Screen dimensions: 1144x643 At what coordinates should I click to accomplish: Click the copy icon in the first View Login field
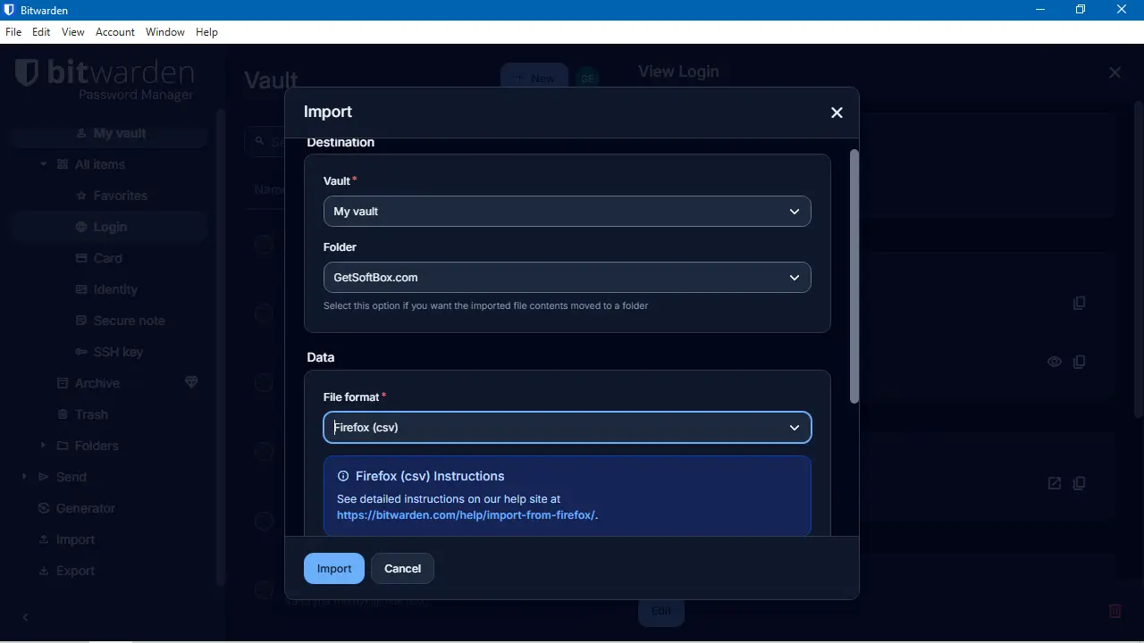pyautogui.click(x=1080, y=303)
